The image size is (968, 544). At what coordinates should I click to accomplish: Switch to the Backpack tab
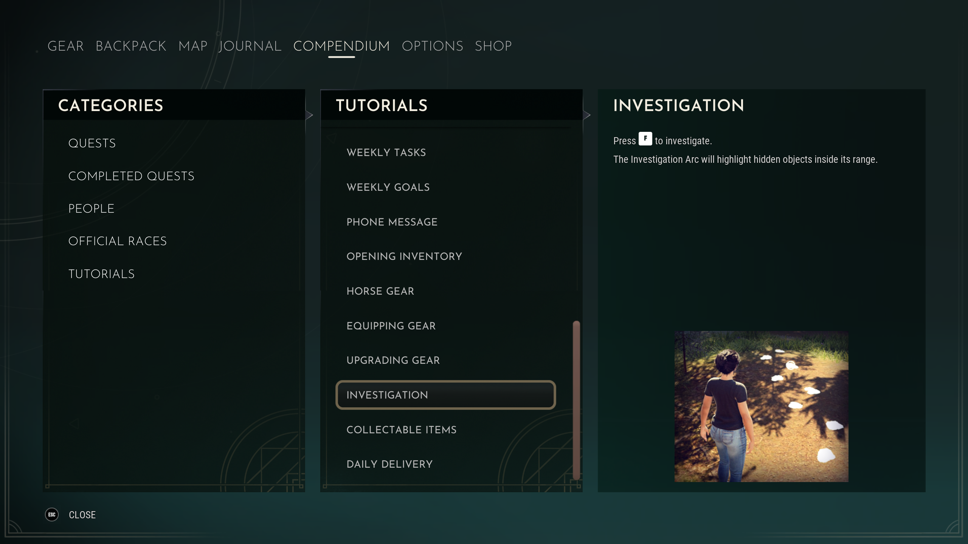click(x=131, y=46)
